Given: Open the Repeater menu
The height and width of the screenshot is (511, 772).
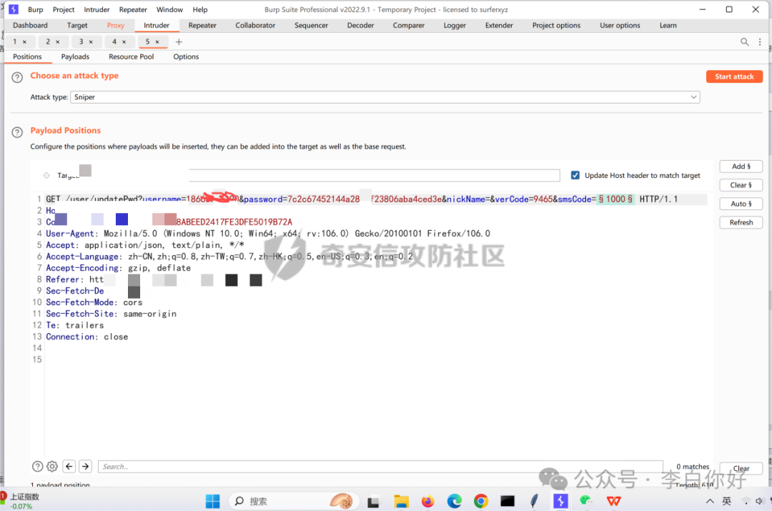Looking at the screenshot, I should 133,9.
